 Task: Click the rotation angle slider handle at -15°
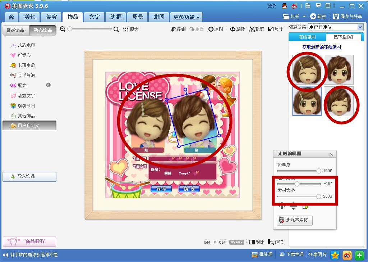[x=297, y=184]
